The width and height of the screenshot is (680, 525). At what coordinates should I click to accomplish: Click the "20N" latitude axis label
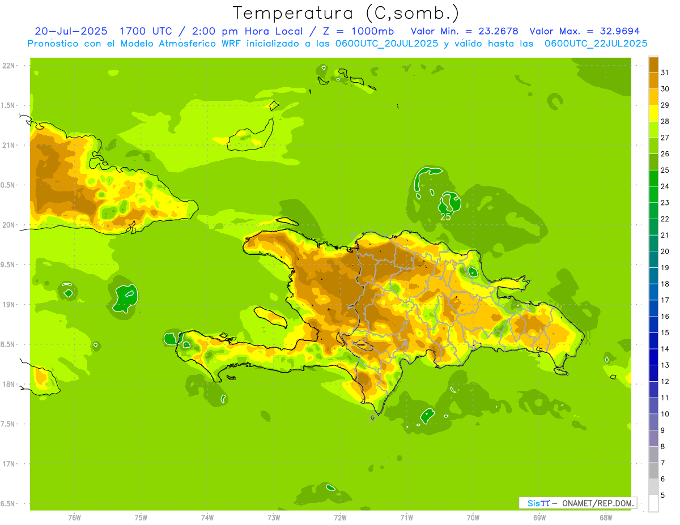pyautogui.click(x=8, y=225)
